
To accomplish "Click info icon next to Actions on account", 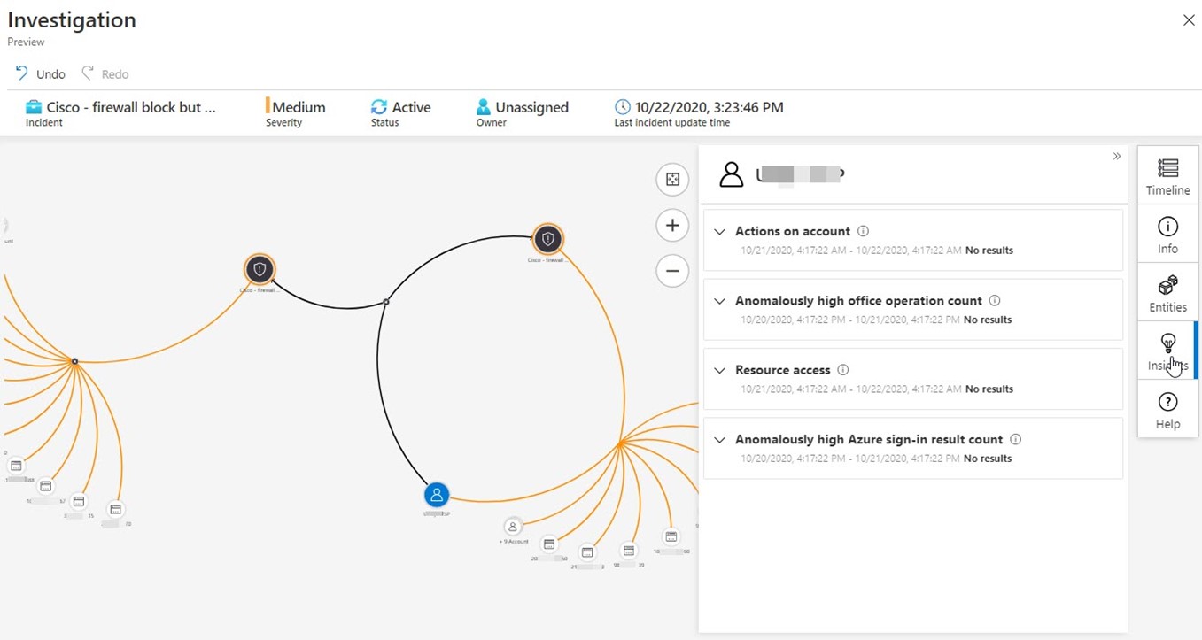I will tap(864, 231).
